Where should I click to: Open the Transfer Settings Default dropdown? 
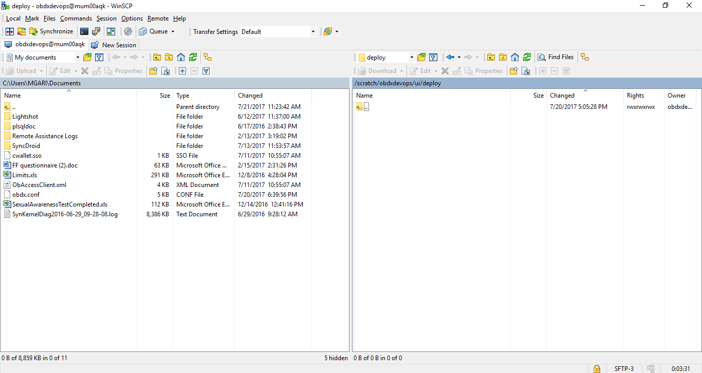coord(313,31)
